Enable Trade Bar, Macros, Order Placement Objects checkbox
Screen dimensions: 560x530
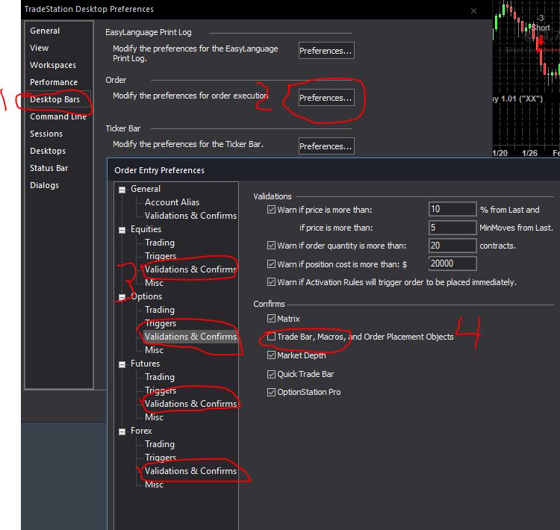[272, 337]
